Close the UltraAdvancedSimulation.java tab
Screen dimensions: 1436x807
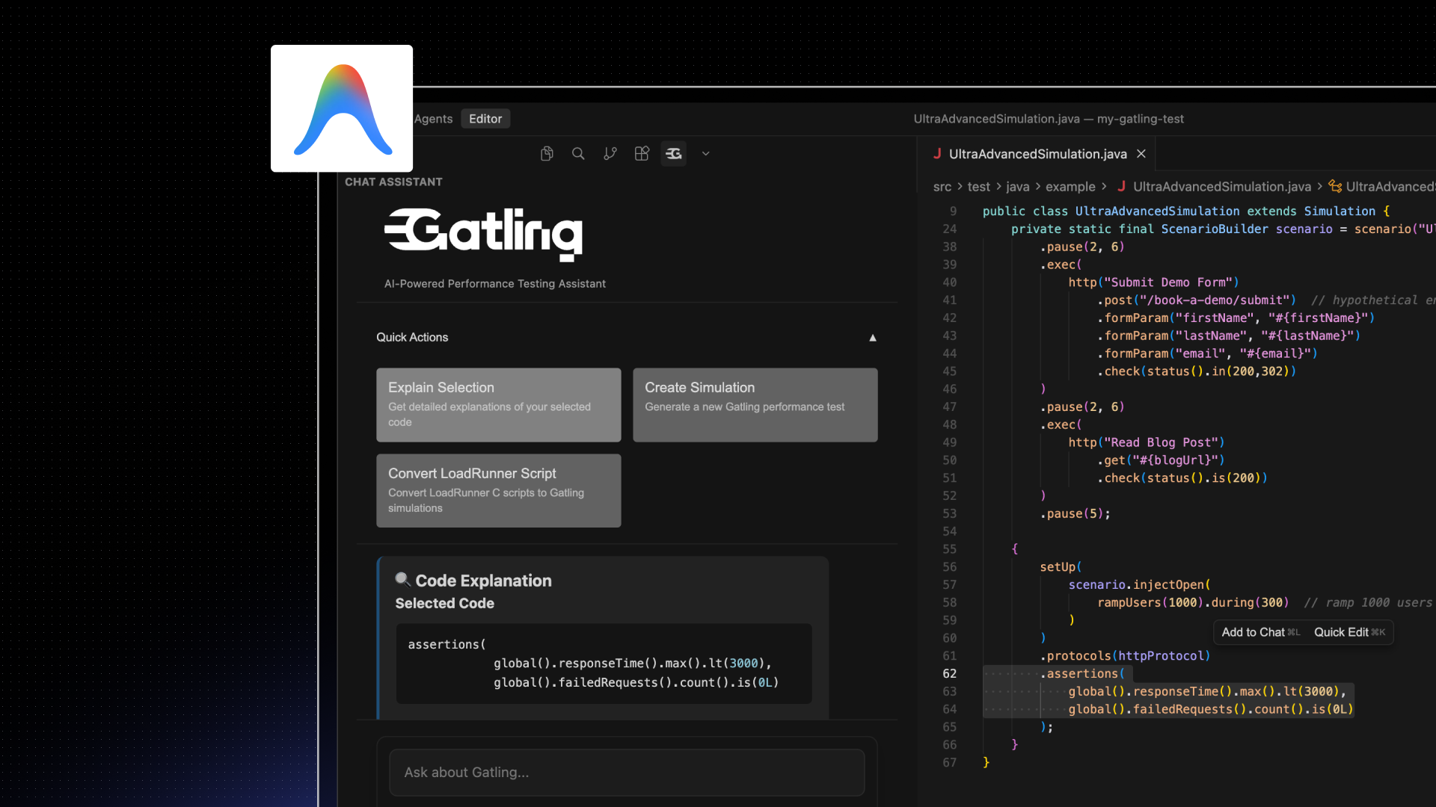(x=1141, y=153)
